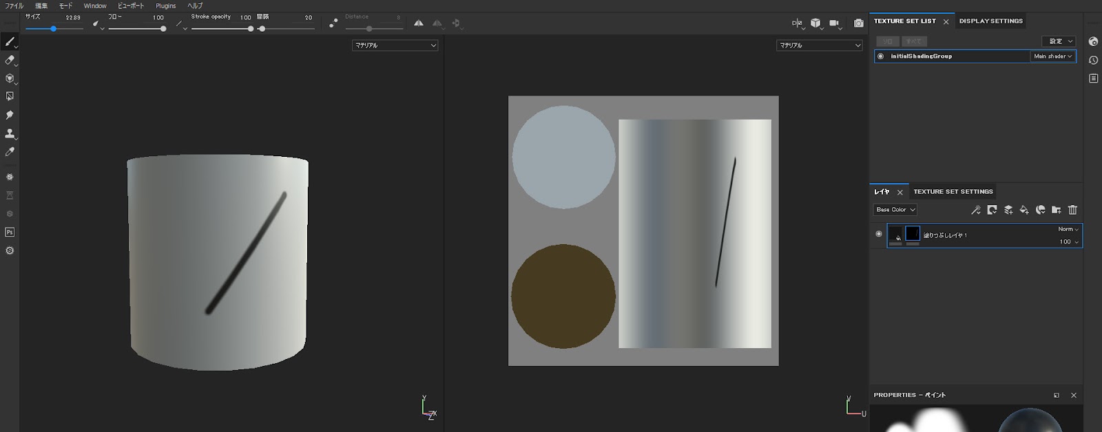1102x432 pixels.
Task: Adjust the フロー slider
Action: (137, 29)
